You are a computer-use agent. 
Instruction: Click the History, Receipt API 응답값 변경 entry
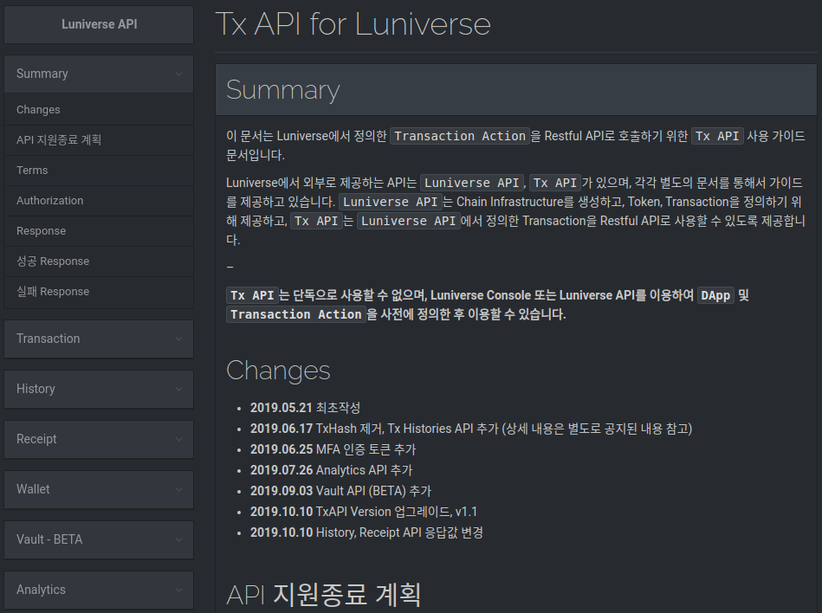point(366,532)
